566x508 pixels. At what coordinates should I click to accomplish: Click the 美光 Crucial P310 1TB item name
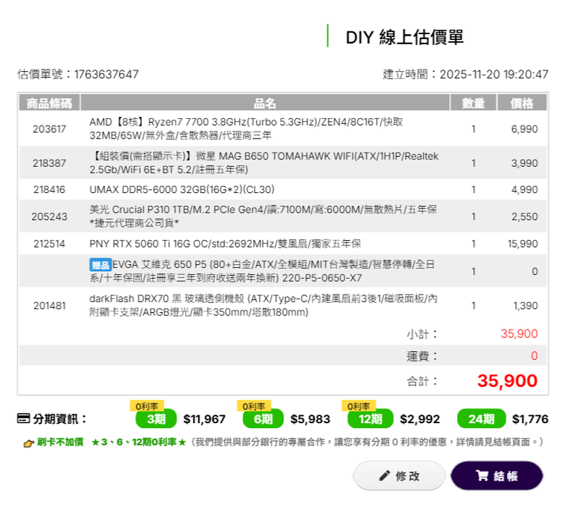coord(263,216)
